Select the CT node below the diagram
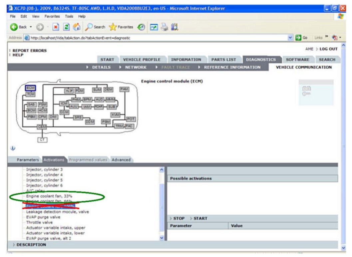 [42, 140]
